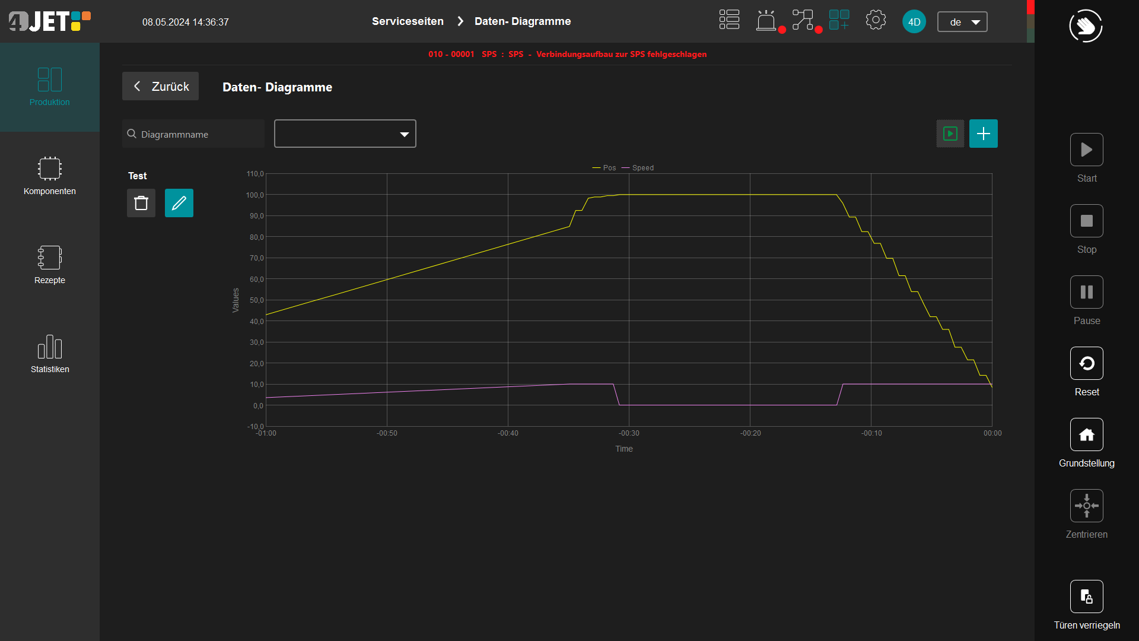Toggle Speed series in chart legend
The image size is (1139, 641).
pyautogui.click(x=638, y=168)
